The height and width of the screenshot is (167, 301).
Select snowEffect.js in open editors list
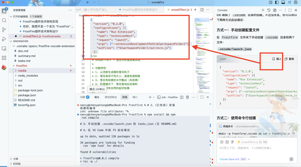[42, 36]
